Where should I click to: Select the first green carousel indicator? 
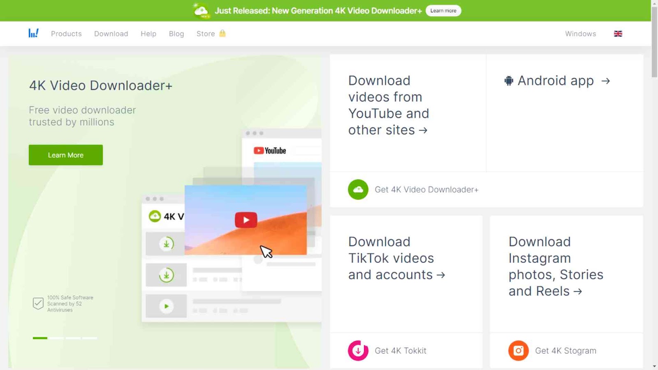coord(40,338)
